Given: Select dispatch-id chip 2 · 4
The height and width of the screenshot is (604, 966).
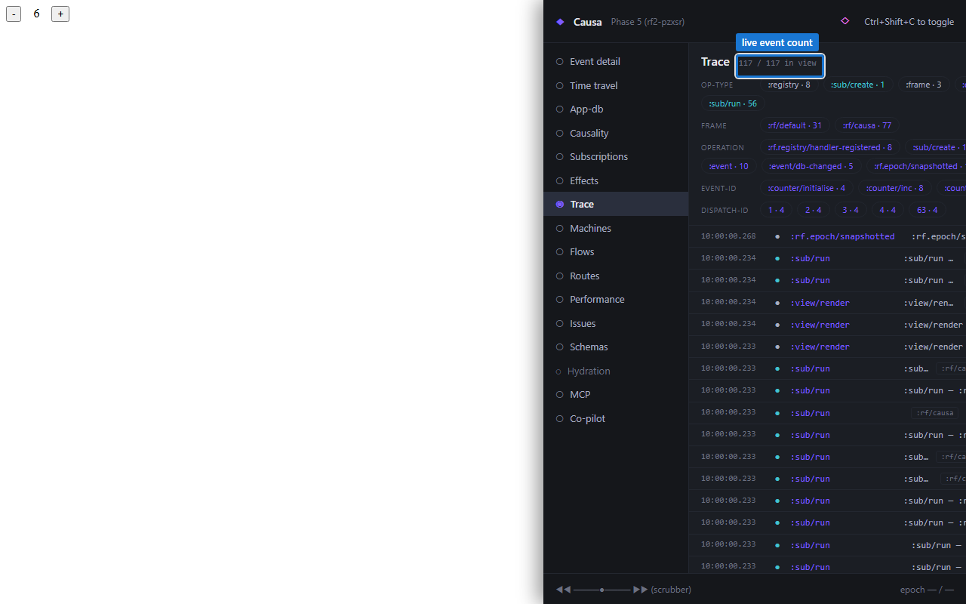Looking at the screenshot, I should pyautogui.click(x=813, y=210).
